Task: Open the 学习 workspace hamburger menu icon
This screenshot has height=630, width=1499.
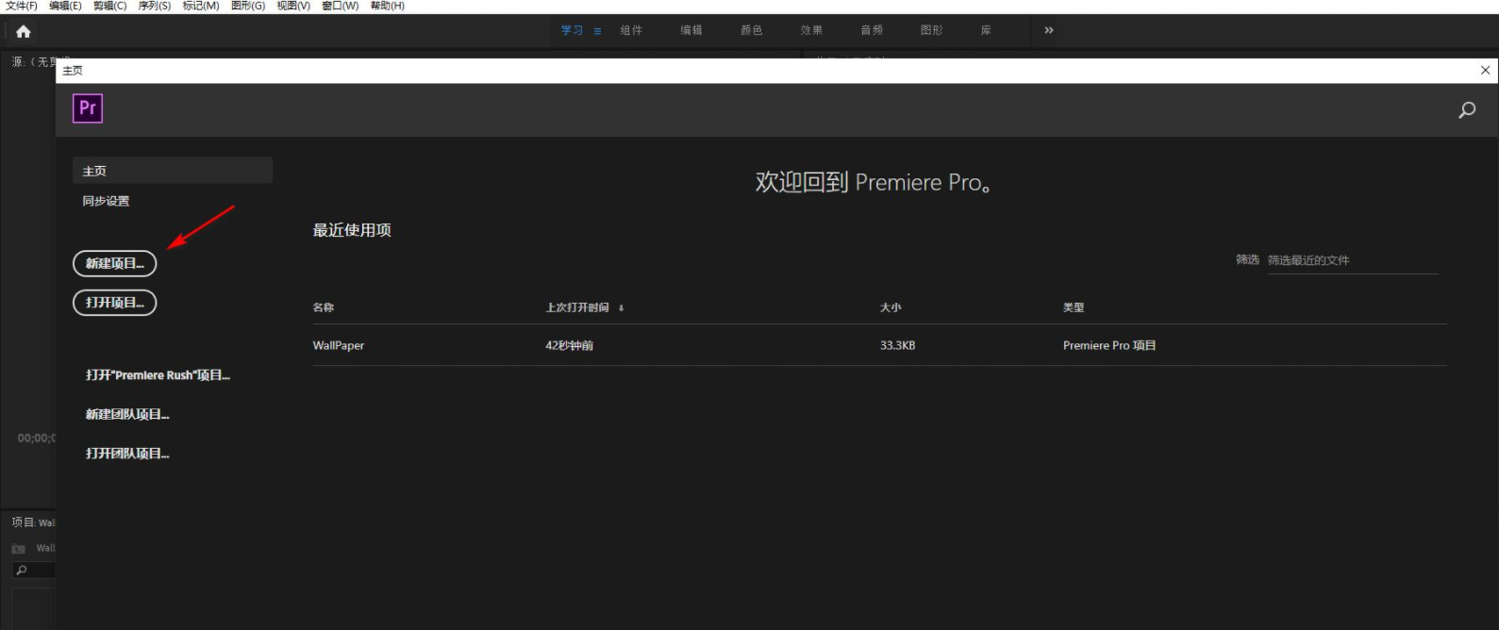Action: [597, 31]
